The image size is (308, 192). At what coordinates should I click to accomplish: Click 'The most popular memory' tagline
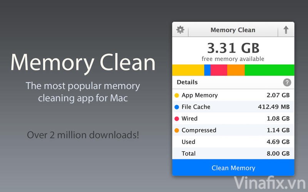pos(83,86)
